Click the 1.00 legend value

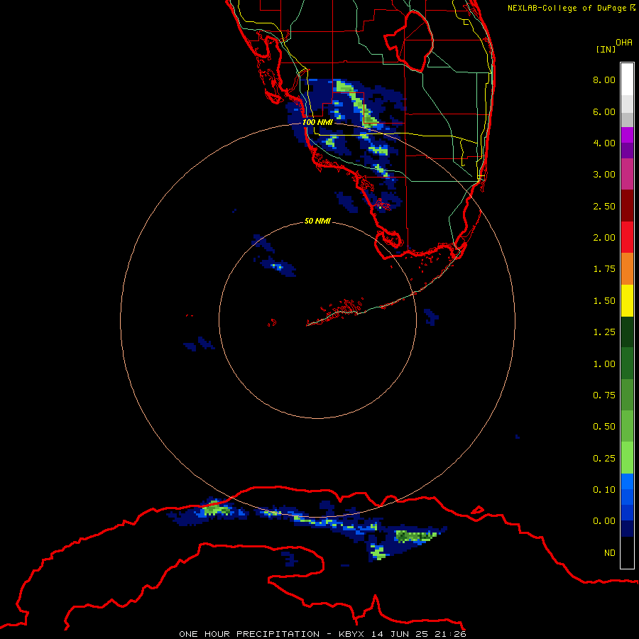coord(604,364)
